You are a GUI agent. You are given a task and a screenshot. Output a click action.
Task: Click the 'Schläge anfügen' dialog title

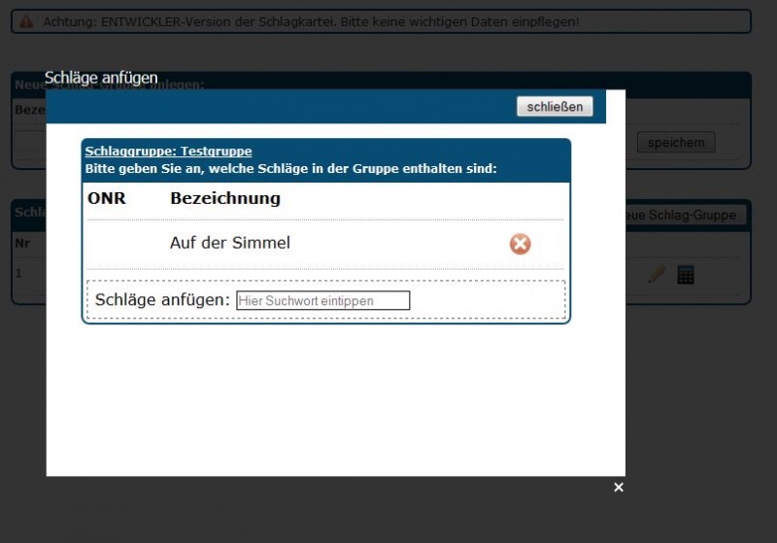101,78
